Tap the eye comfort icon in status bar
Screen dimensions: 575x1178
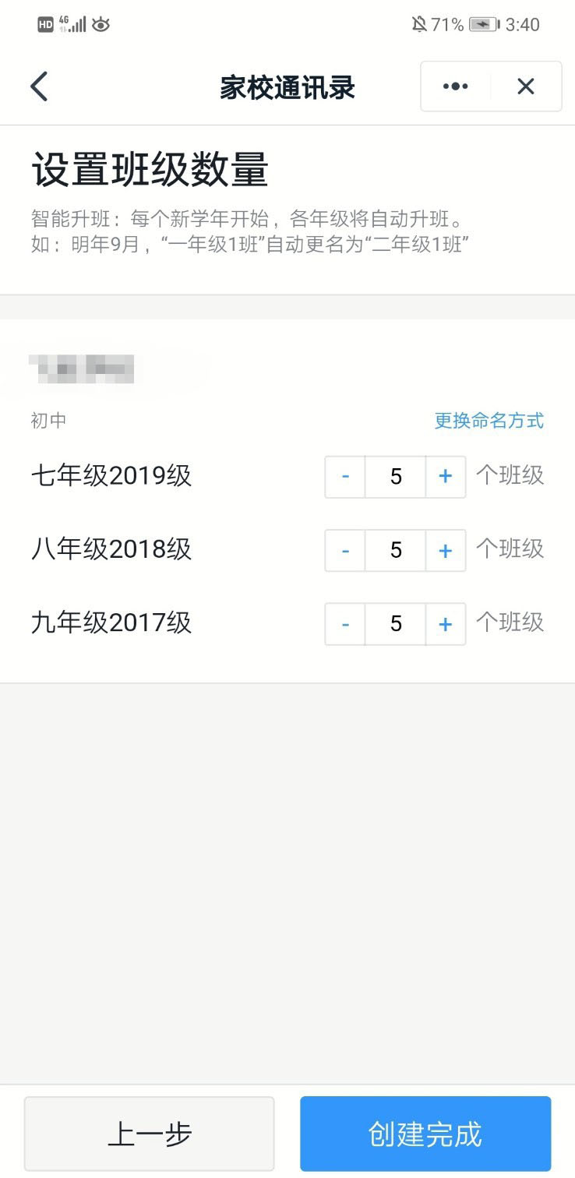coord(101,25)
